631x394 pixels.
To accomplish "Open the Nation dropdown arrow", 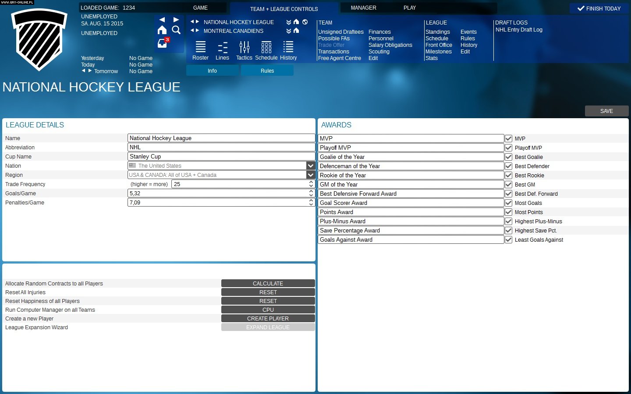I will pos(311,165).
